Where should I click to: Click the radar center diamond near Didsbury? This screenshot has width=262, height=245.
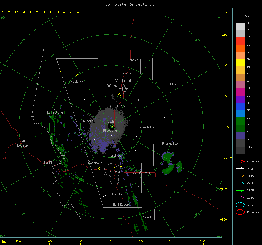pos(111,127)
